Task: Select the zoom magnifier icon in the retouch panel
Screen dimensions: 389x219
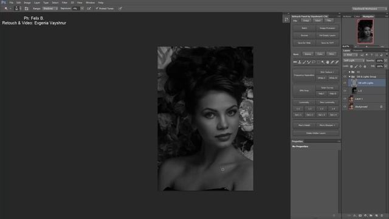Action: point(323,62)
